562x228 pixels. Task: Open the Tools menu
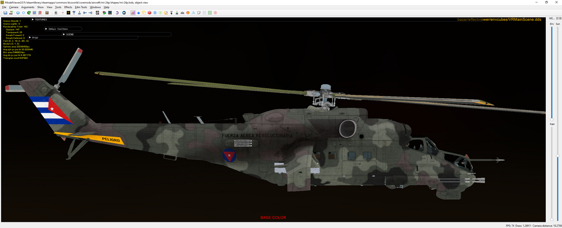click(58, 7)
